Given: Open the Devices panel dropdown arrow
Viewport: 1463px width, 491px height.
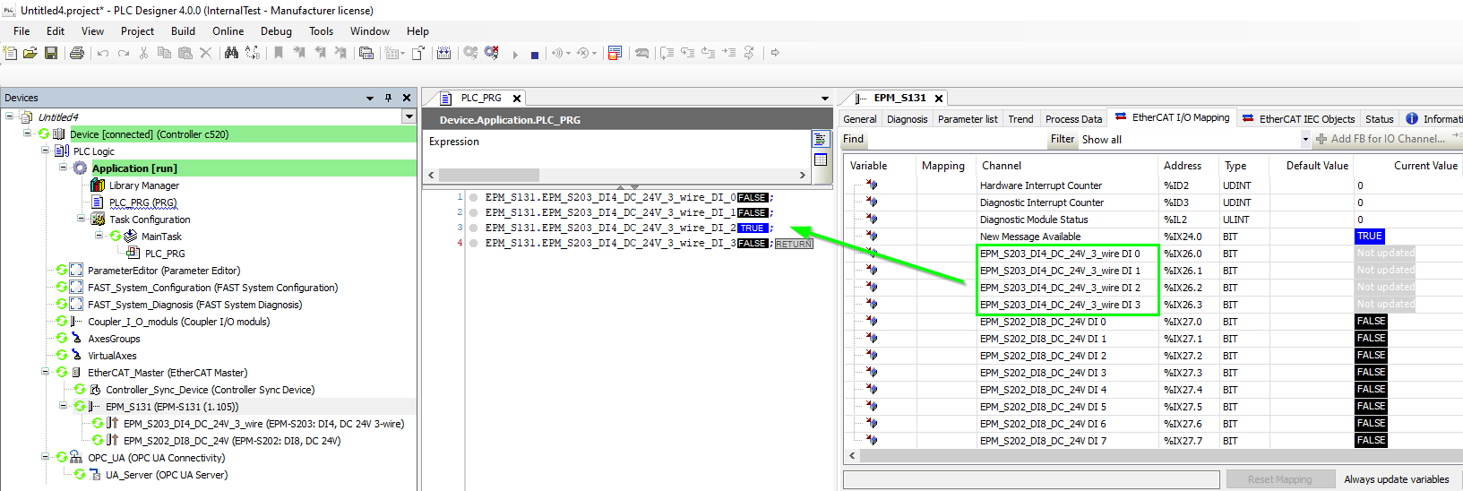Looking at the screenshot, I should point(370,98).
